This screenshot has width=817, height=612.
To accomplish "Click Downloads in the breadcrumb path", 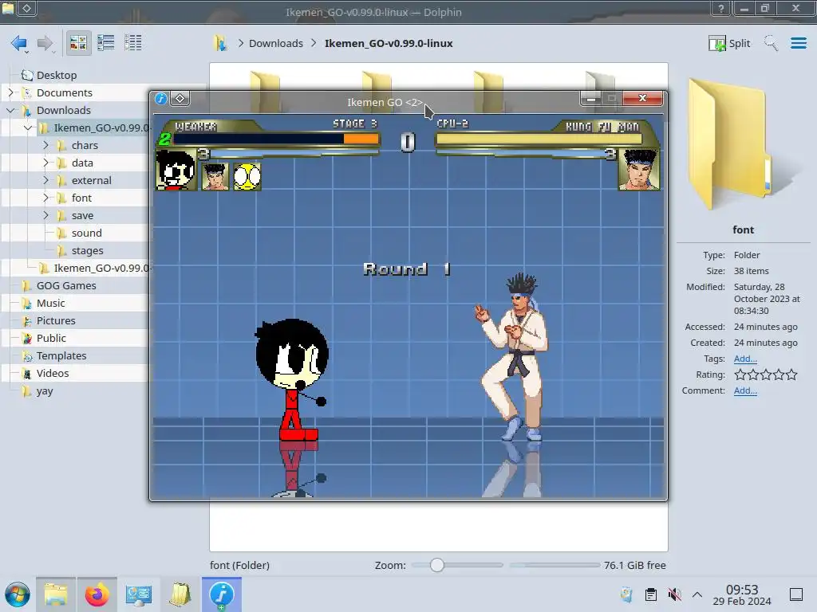I will 275,43.
